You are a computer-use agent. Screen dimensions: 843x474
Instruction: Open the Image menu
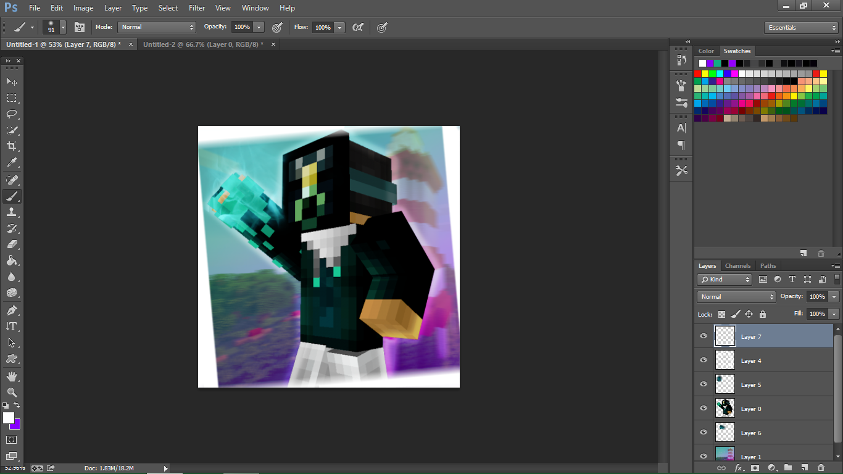[83, 8]
